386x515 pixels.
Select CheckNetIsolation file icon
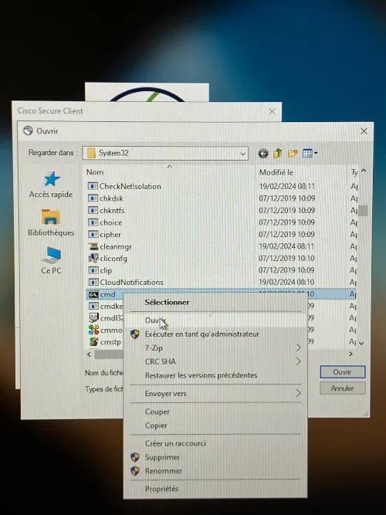pos(93,186)
